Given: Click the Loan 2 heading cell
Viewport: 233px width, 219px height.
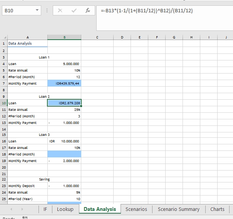Looking at the screenshot, I should tap(44, 97).
